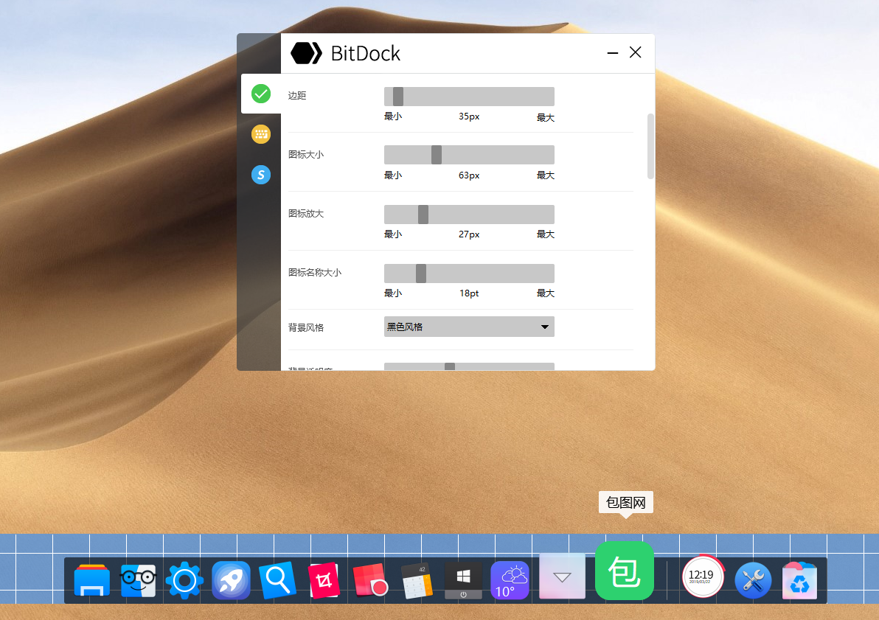Open the pink crop screenshot dock icon
The image size is (879, 620).
click(x=324, y=580)
